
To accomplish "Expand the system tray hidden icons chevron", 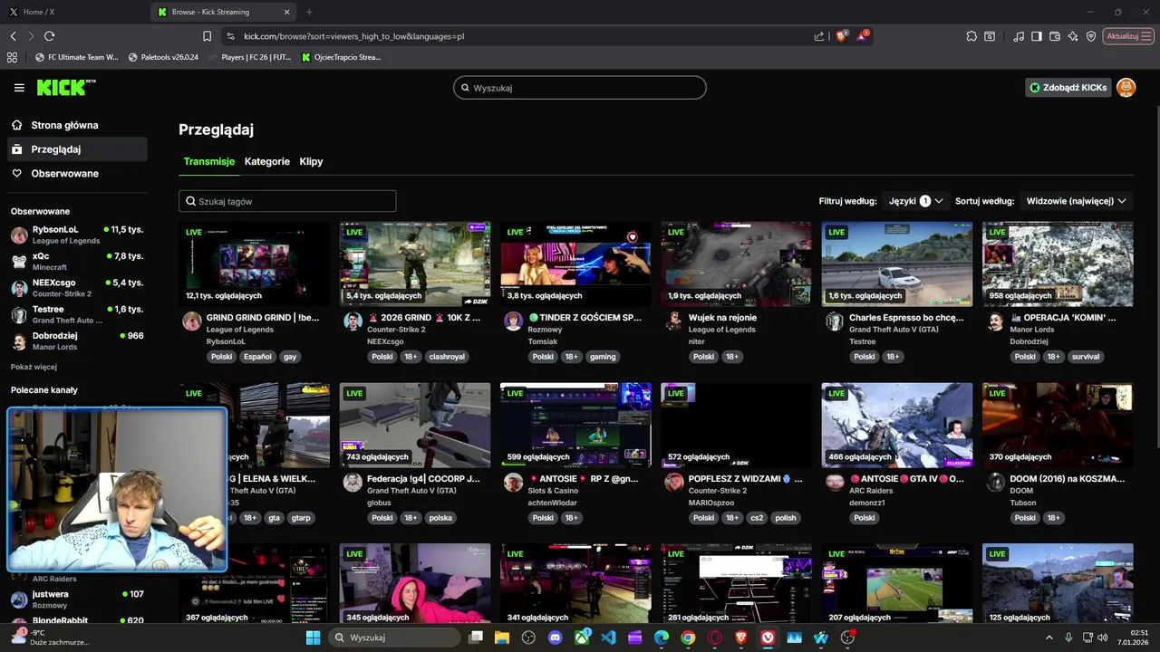I will point(1049,638).
